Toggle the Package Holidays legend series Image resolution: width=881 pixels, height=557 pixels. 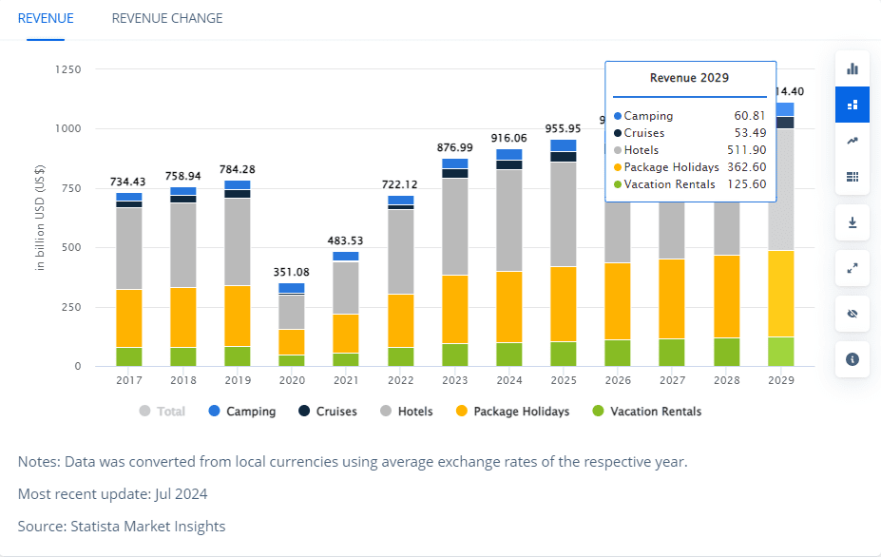pos(512,412)
